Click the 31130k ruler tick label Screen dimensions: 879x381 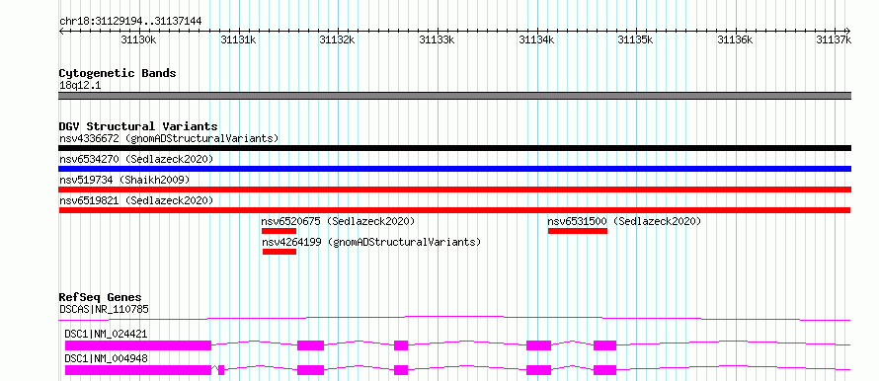click(x=138, y=39)
